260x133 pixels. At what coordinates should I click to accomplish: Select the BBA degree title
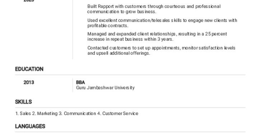click(80, 82)
